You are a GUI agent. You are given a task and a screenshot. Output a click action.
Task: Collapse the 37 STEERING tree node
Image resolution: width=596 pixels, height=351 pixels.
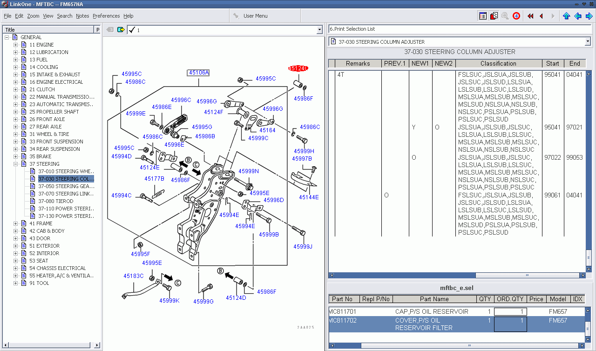point(15,164)
